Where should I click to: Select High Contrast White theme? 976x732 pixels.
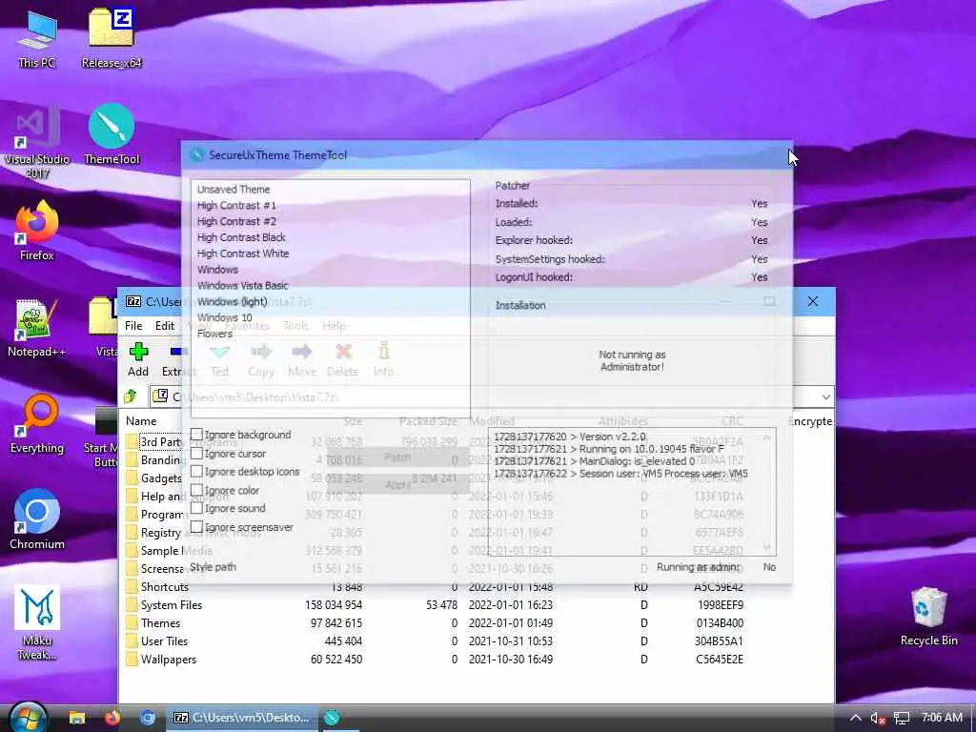(x=243, y=254)
